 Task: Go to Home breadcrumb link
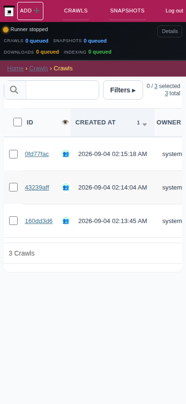pyautogui.click(x=15, y=68)
